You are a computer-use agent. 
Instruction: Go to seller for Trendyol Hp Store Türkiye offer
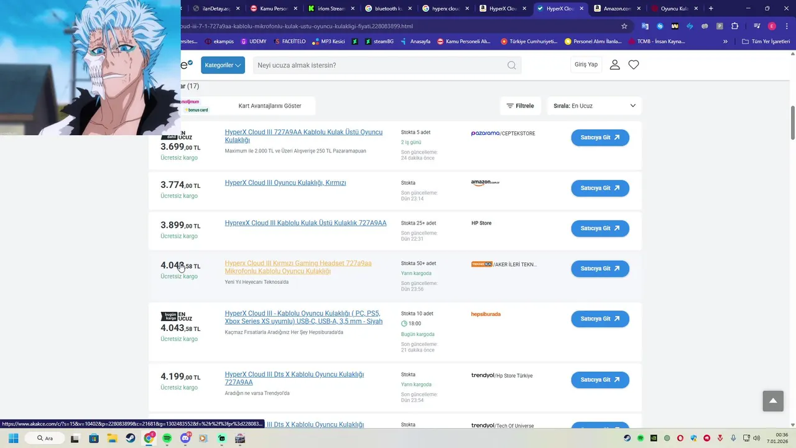(600, 380)
